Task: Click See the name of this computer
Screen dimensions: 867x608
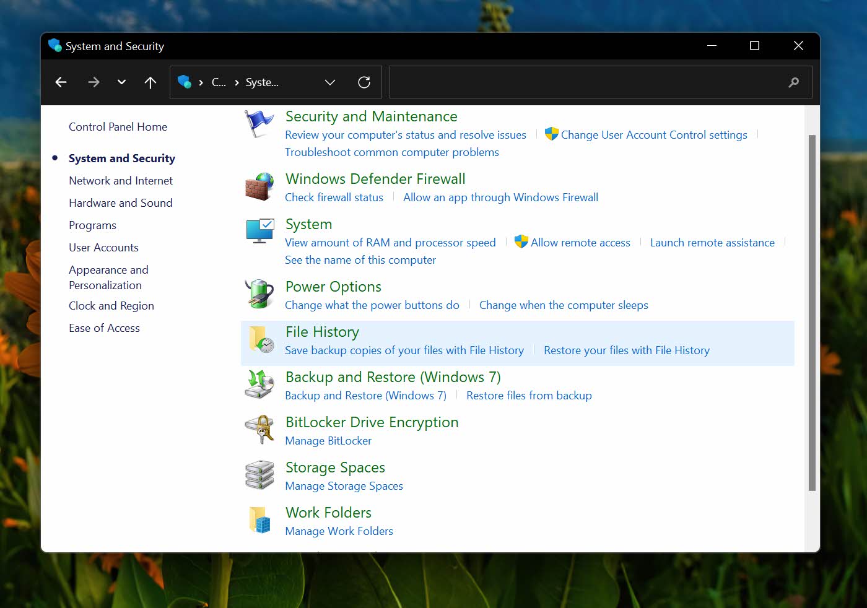Action: click(x=360, y=260)
